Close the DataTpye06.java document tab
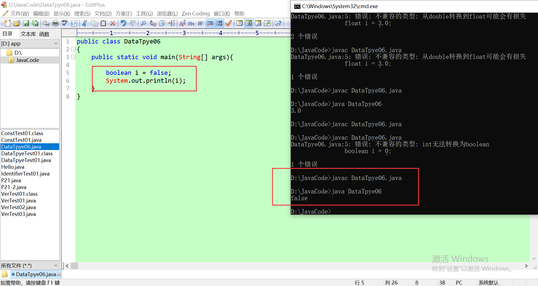Screen dimensions: 538x286 [x=59, y=274]
